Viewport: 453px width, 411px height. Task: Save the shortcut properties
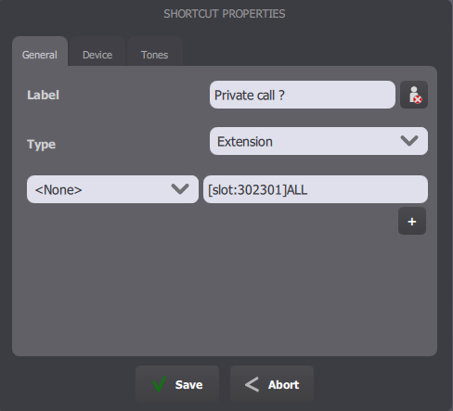tap(177, 384)
